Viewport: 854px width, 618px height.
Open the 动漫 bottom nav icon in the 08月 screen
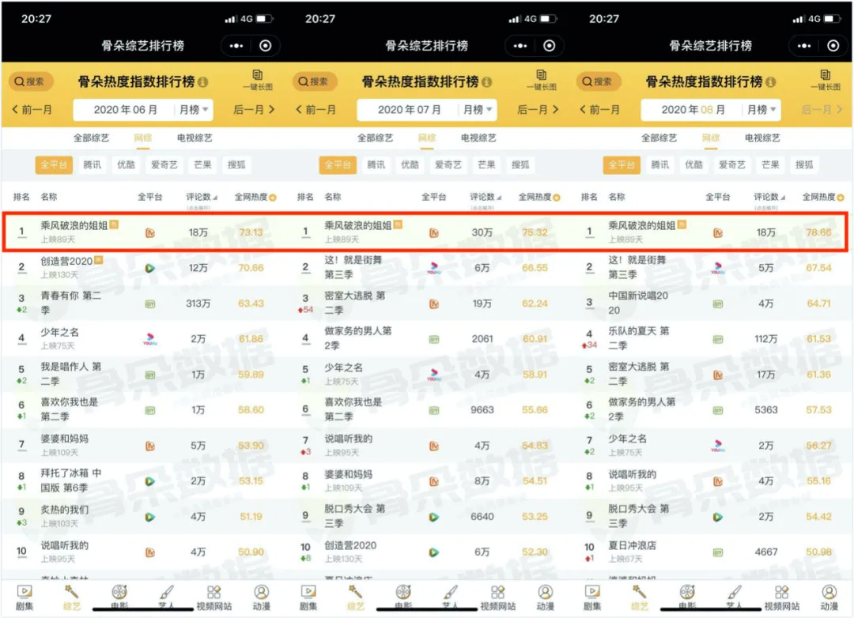tap(829, 597)
